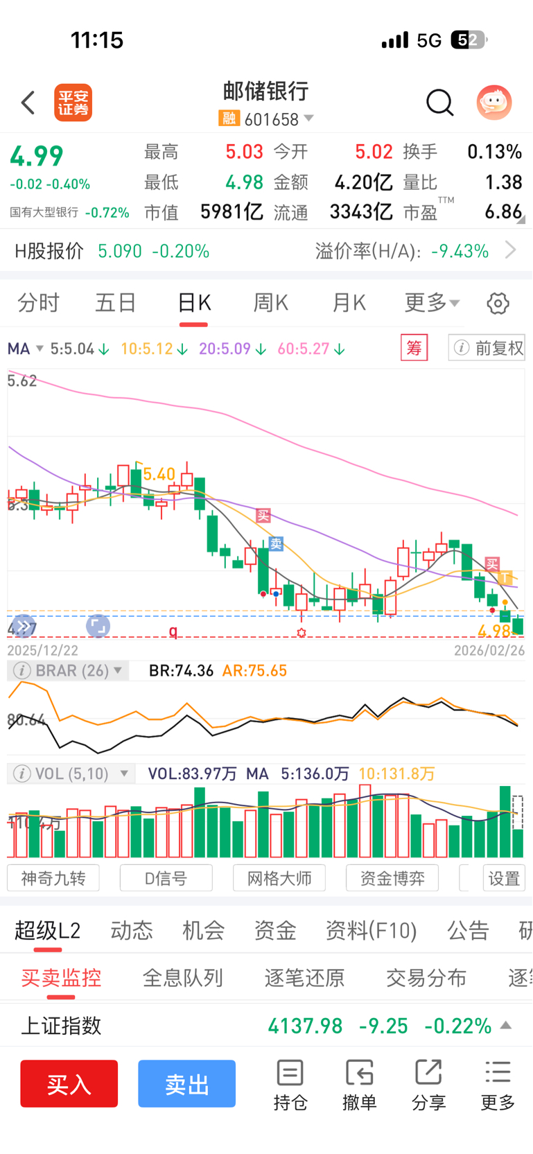
Task: Tap the 5.40 high price label
Action: (159, 474)
